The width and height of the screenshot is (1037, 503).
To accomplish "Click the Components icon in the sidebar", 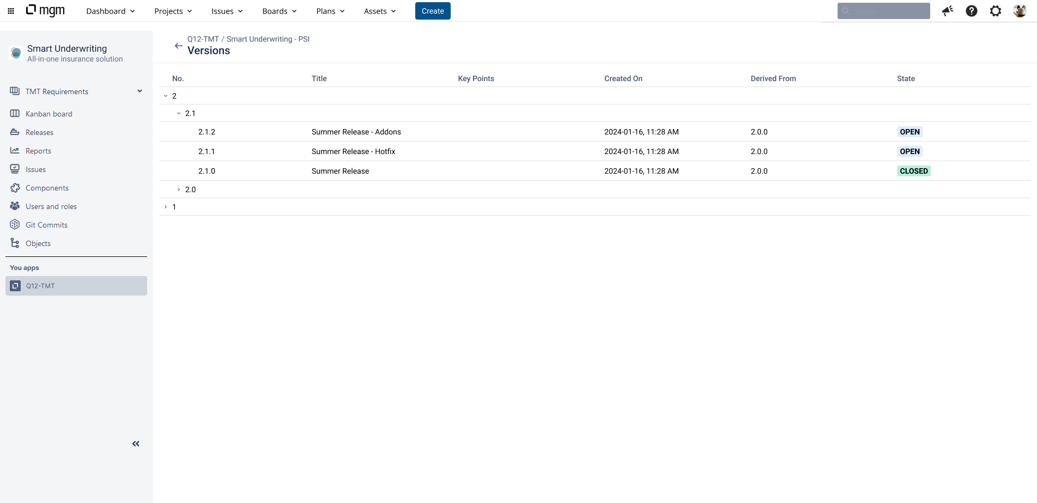I will (14, 187).
